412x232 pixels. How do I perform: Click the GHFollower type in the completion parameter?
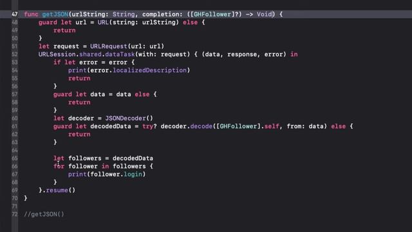click(x=212, y=14)
